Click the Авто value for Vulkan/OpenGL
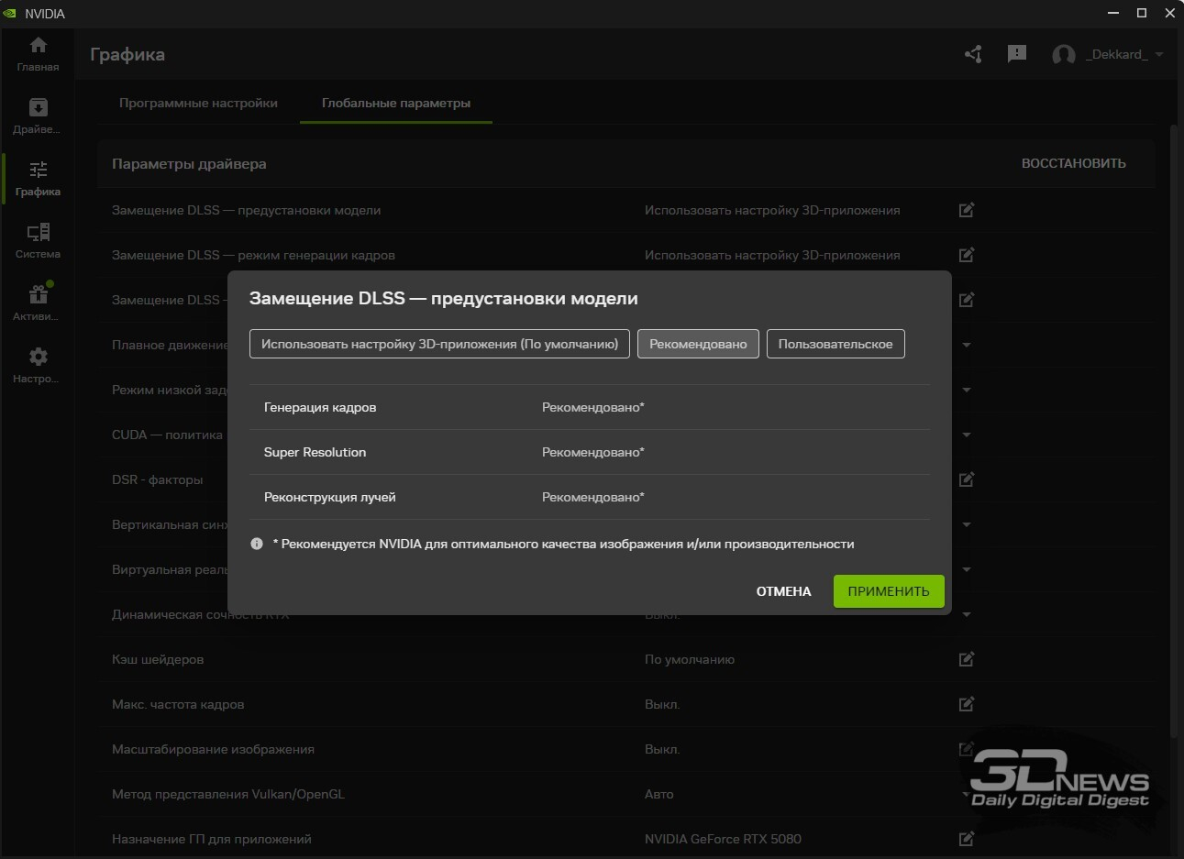Viewport: 1184px width, 859px height. (659, 794)
